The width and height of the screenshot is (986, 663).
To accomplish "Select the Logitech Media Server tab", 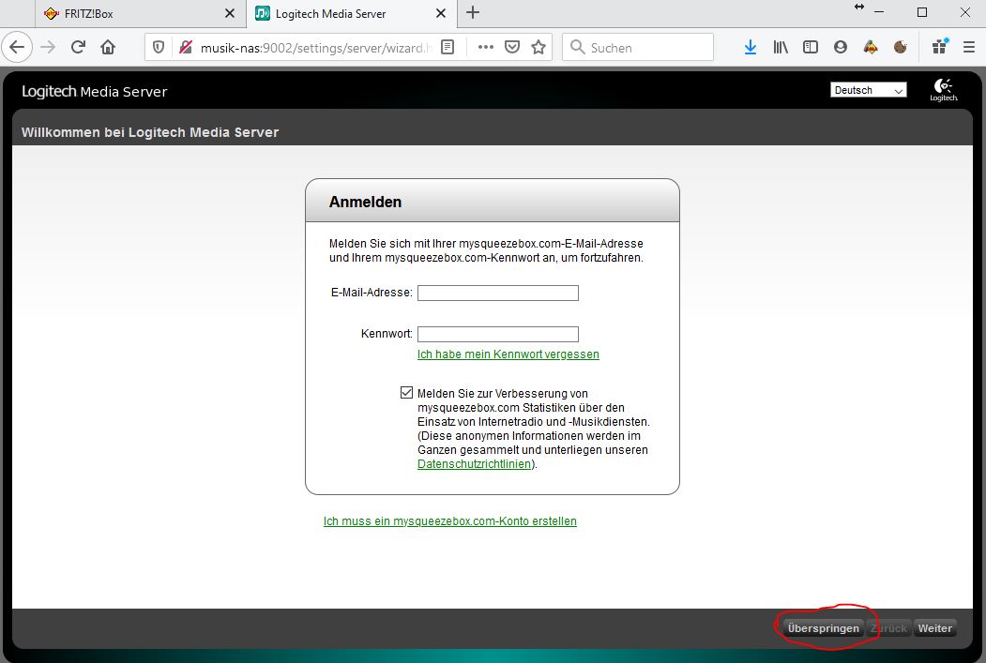I will pyautogui.click(x=352, y=13).
